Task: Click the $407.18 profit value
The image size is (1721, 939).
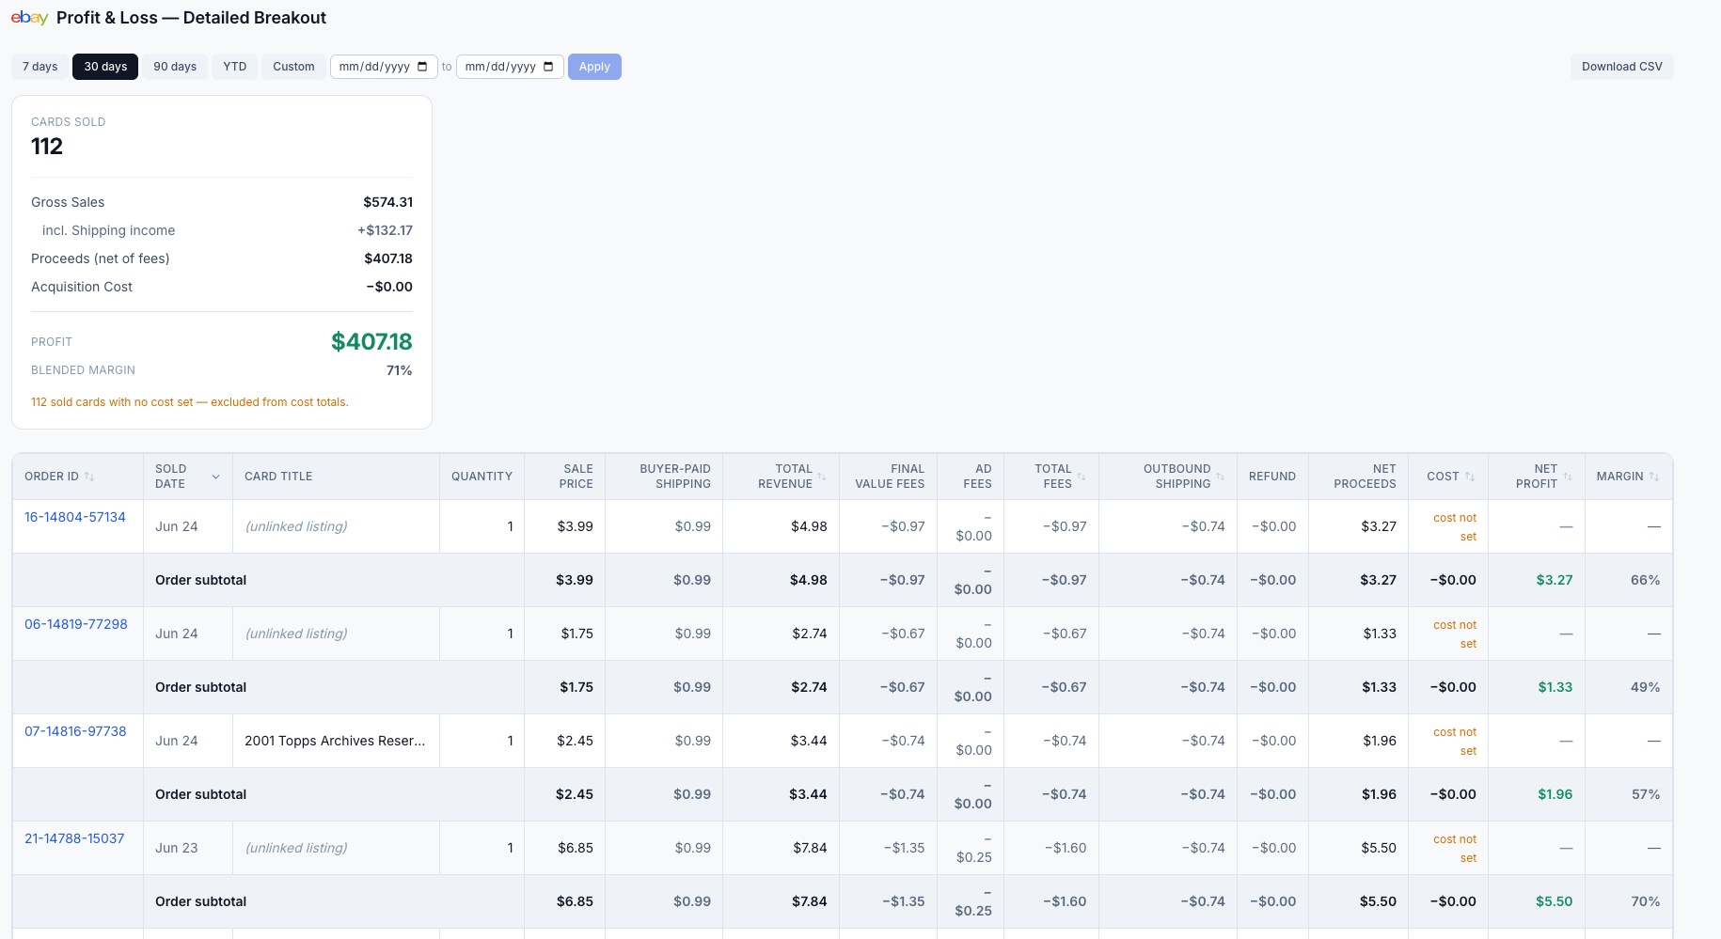Action: tap(371, 342)
